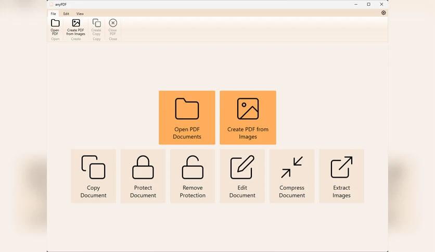Click the Create PDF from Images orange tile
The width and height of the screenshot is (435, 252).
248,117
